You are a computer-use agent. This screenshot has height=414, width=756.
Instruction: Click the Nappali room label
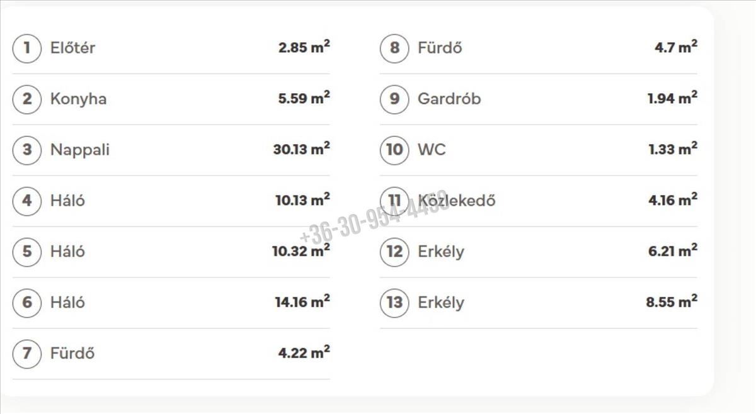tap(80, 150)
